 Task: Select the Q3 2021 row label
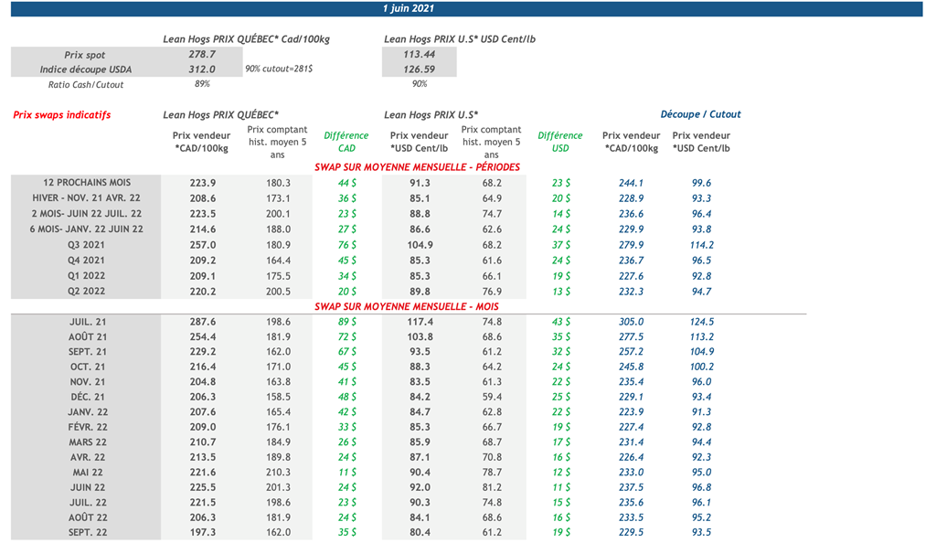coord(87,245)
